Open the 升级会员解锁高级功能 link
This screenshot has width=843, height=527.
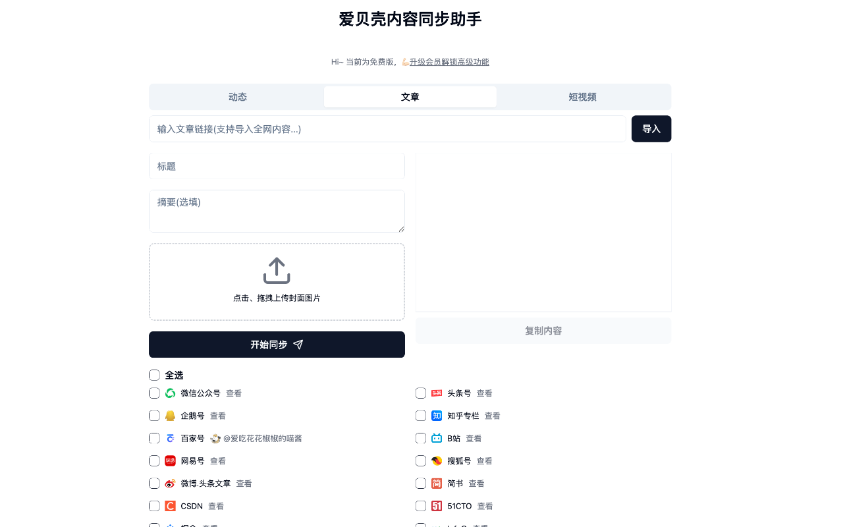pos(449,61)
